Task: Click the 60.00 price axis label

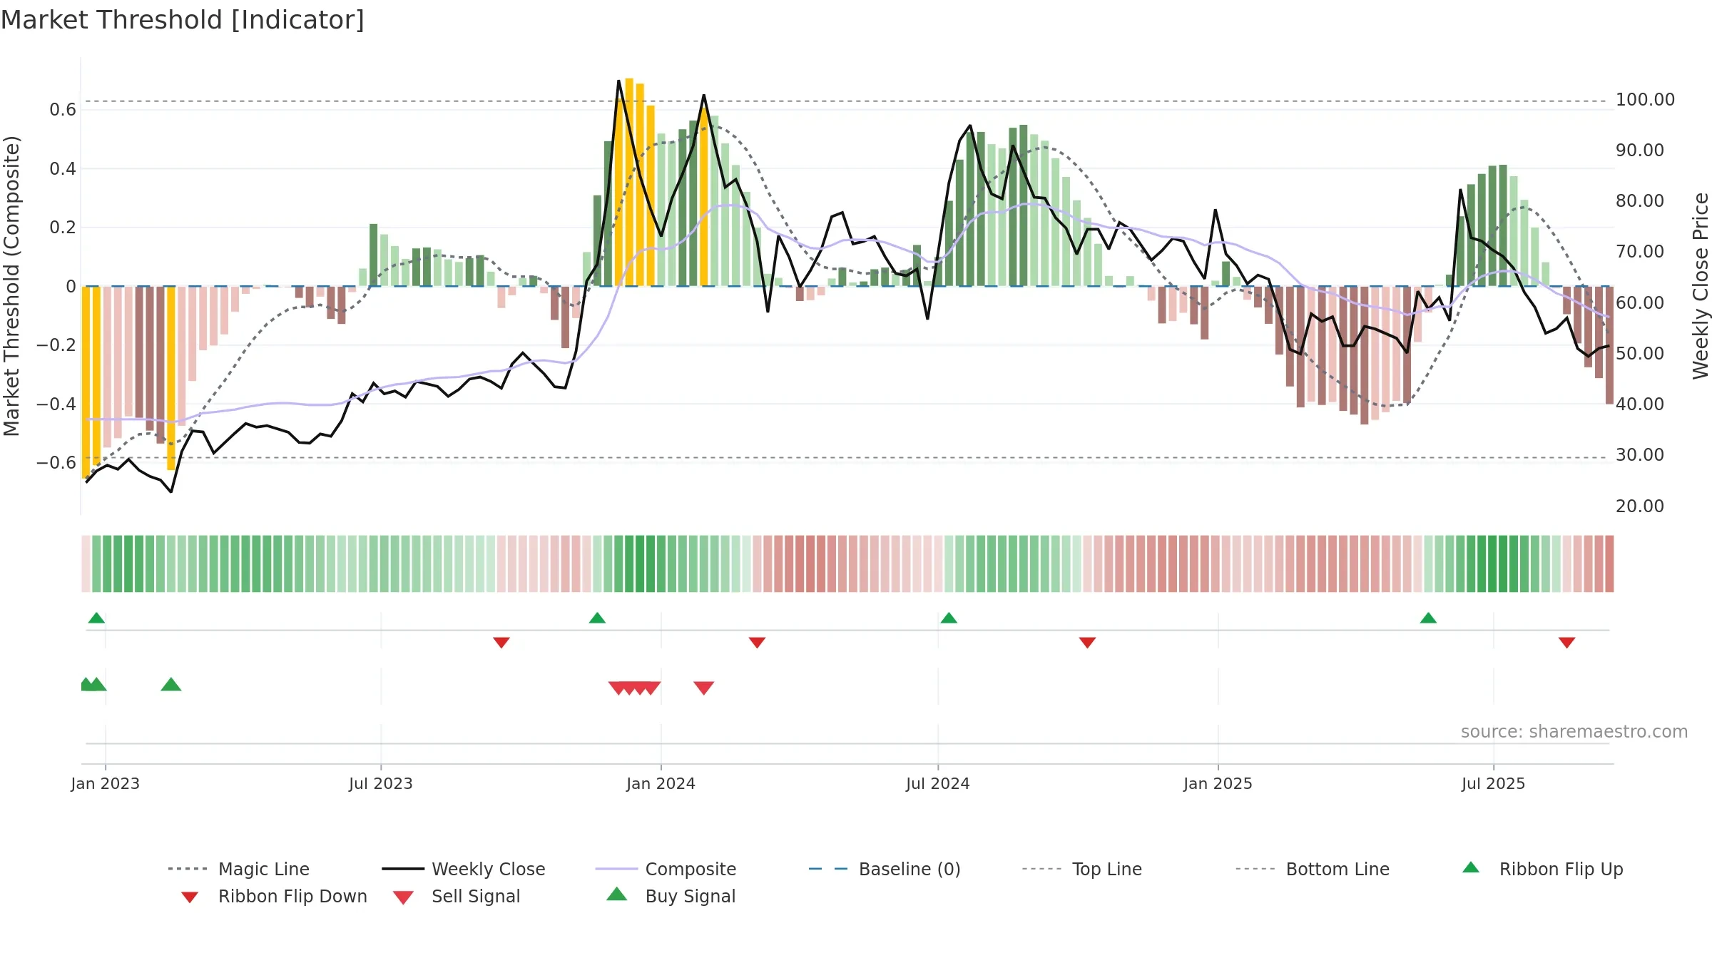Action: click(x=1639, y=302)
